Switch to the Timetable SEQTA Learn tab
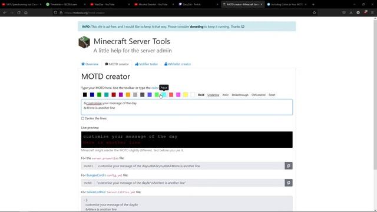Viewport: 377px width, 212px height. (x=65, y=4)
